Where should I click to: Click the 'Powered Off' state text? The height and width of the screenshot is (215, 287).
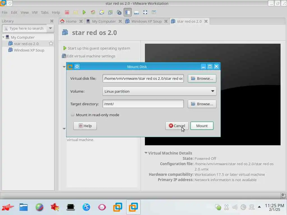[x=205, y=158]
